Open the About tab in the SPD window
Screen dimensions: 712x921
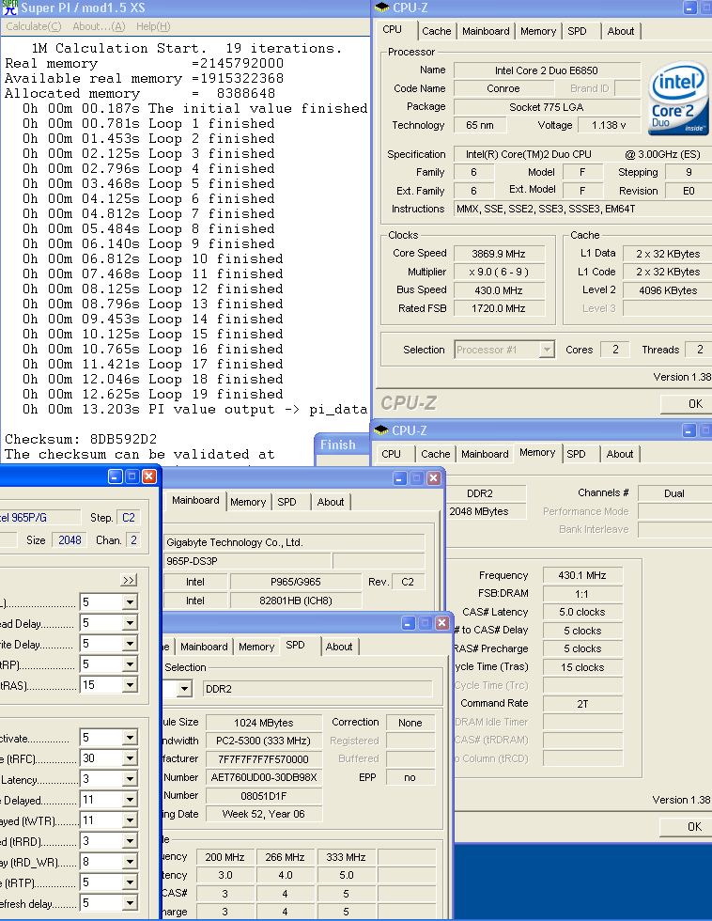pyautogui.click(x=339, y=647)
